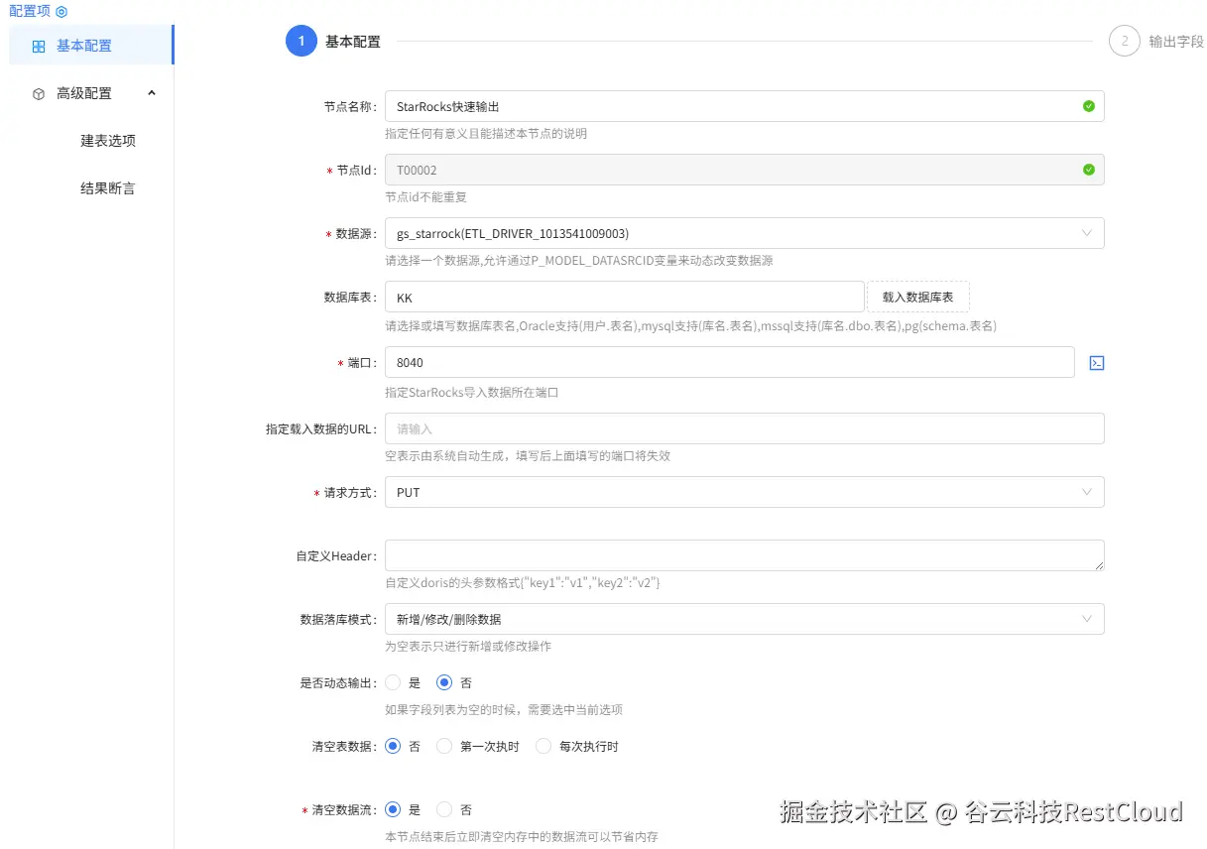Screen dimensions: 1207x849
Task: Click the cube icon beside 高级配置
Action: tap(39, 93)
